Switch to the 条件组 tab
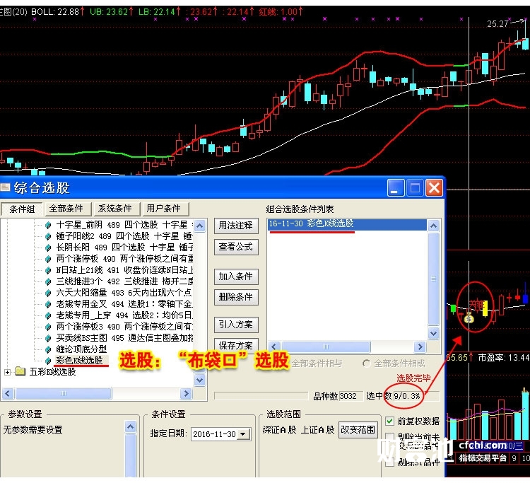 tap(22, 209)
